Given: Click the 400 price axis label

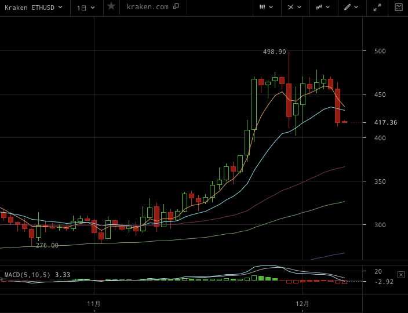Looking at the screenshot, I should pyautogui.click(x=380, y=138).
